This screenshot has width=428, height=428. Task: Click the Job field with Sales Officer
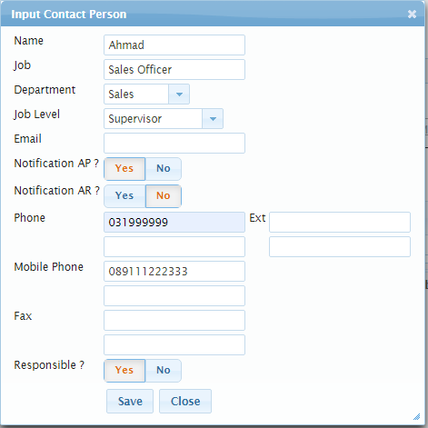[x=174, y=70]
